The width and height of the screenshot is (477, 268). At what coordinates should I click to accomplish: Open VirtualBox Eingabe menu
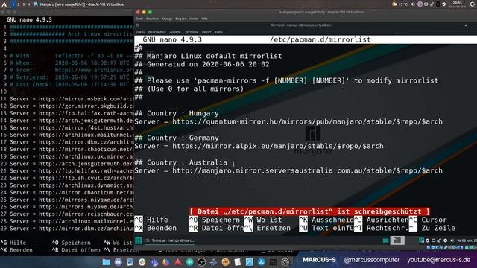pos(180,19)
